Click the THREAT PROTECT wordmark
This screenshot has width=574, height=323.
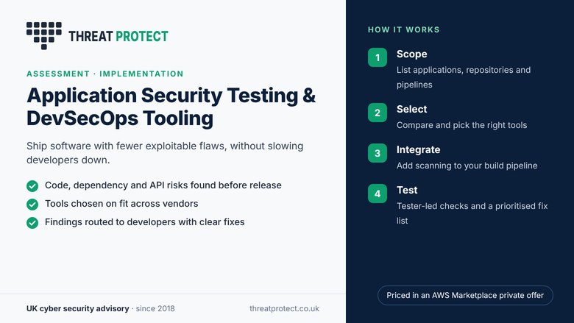coord(118,36)
